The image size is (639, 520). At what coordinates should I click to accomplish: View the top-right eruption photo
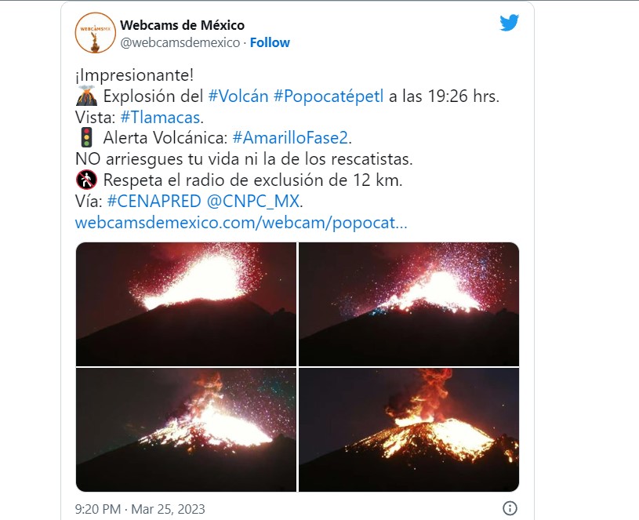(408, 304)
